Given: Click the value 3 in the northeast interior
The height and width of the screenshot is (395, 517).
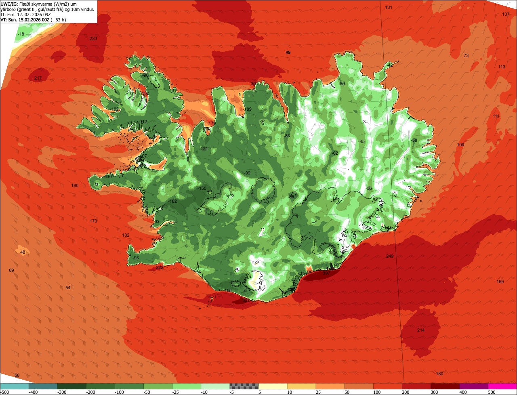Looking at the screenshot, I should coord(364,122).
